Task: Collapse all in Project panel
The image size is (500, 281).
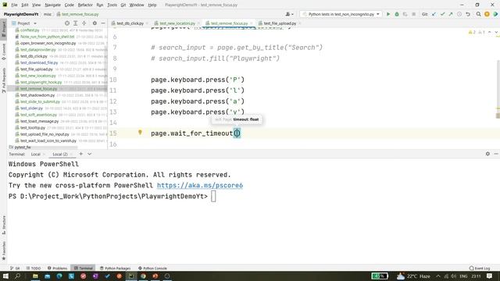Action: [84, 23]
